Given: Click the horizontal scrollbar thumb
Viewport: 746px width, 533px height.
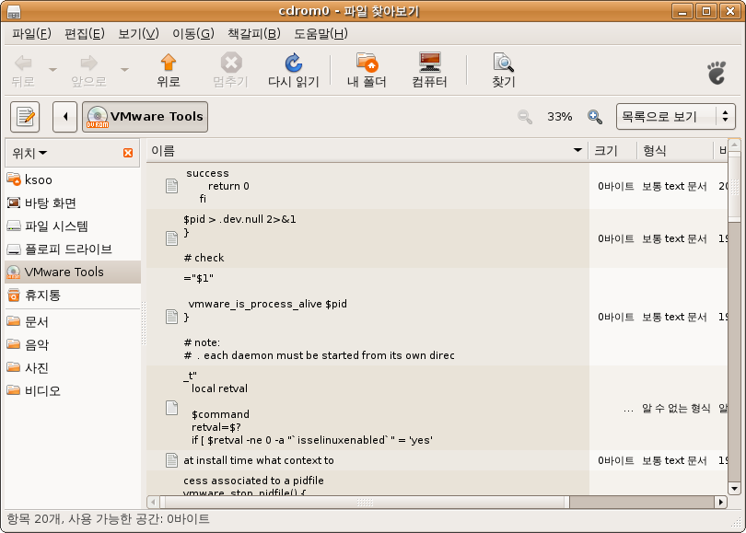Looking at the screenshot, I should coord(365,502).
